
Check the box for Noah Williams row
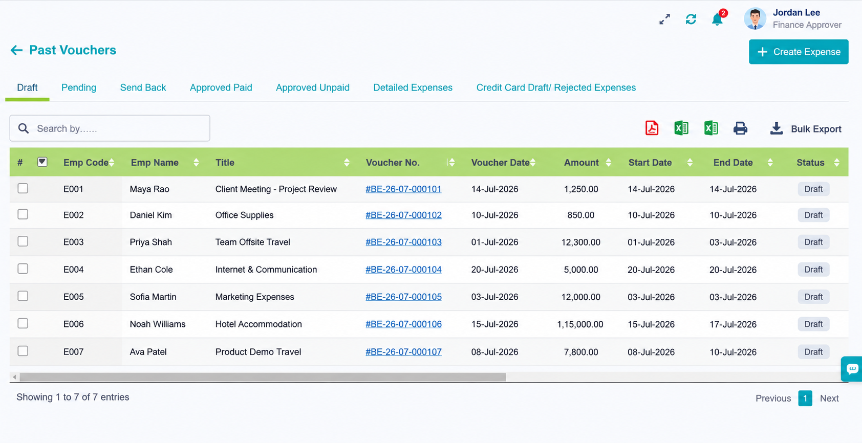pyautogui.click(x=23, y=323)
